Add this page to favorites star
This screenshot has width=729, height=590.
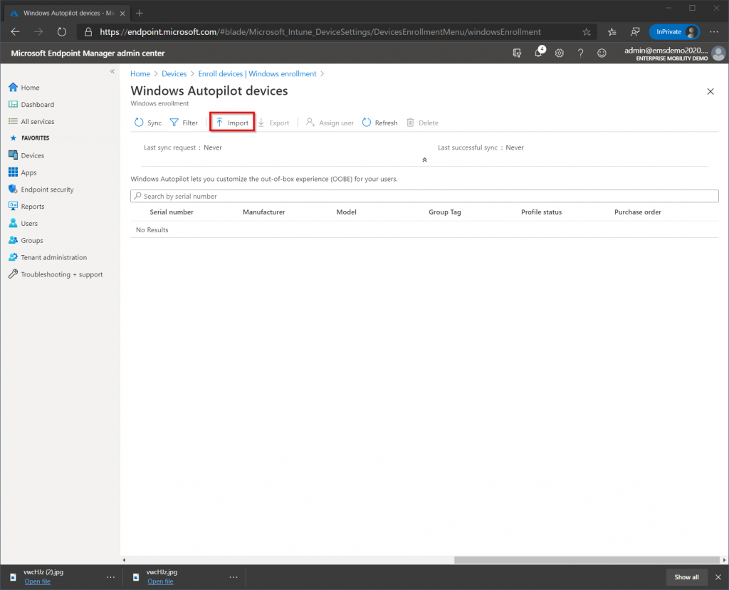(x=587, y=31)
